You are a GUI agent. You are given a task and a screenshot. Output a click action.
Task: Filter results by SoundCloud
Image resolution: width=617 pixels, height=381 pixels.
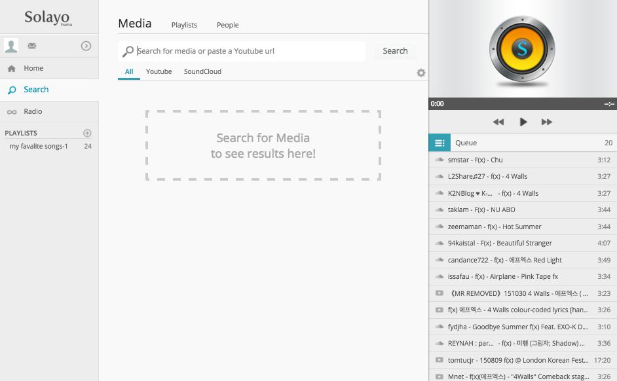pyautogui.click(x=202, y=71)
